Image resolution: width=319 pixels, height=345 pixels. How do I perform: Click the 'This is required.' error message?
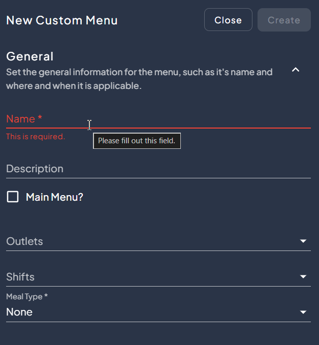36,137
